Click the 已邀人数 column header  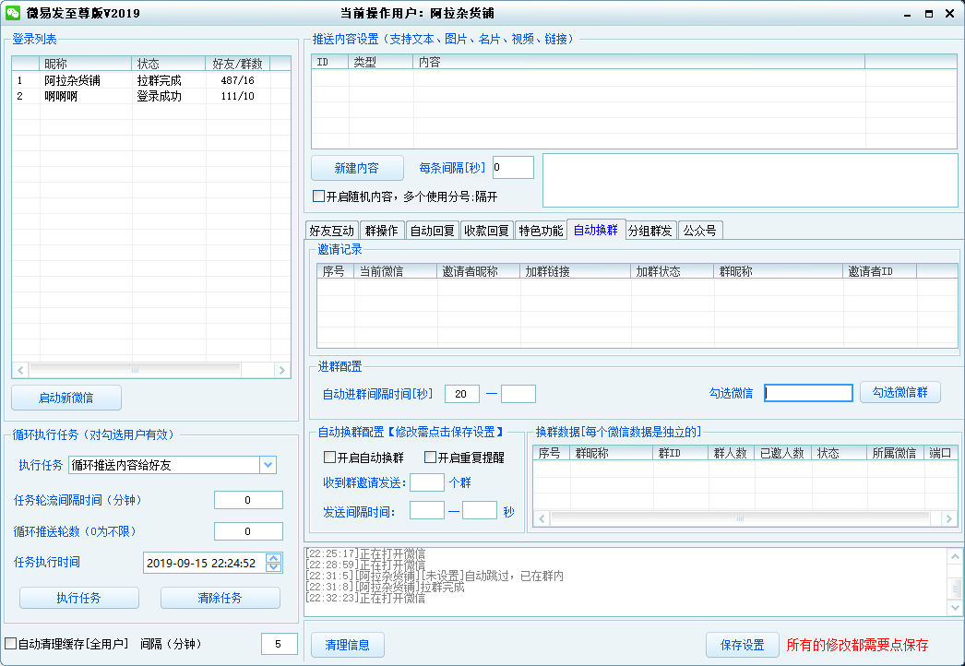tap(783, 453)
